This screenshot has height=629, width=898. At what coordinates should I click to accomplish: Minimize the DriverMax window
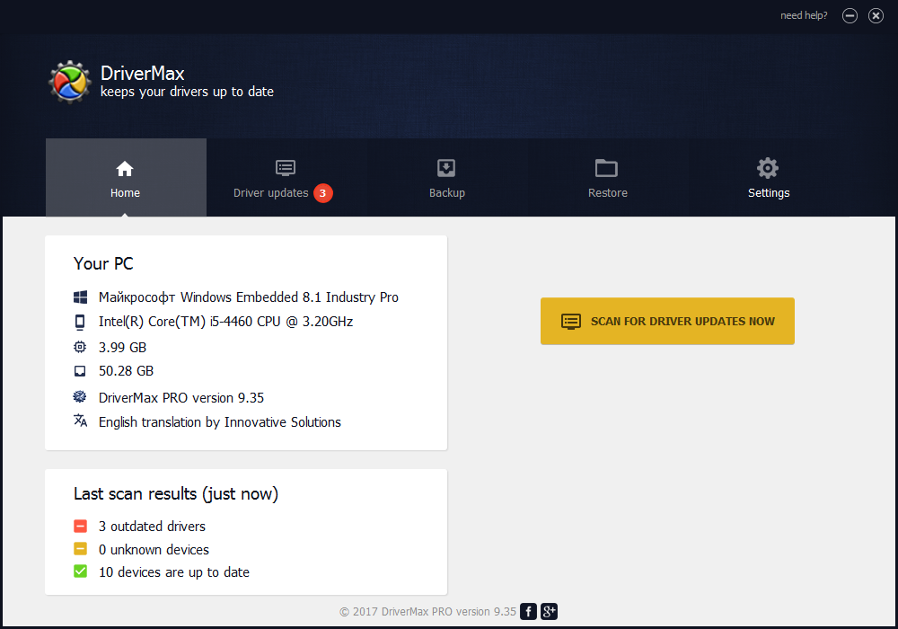(x=850, y=16)
